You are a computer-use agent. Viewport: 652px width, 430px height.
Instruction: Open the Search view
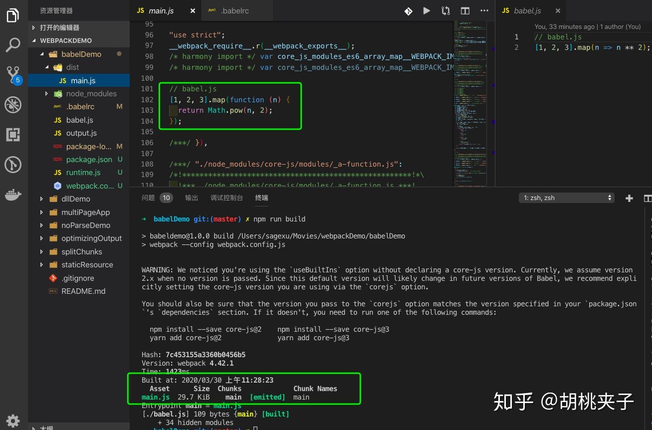point(12,45)
